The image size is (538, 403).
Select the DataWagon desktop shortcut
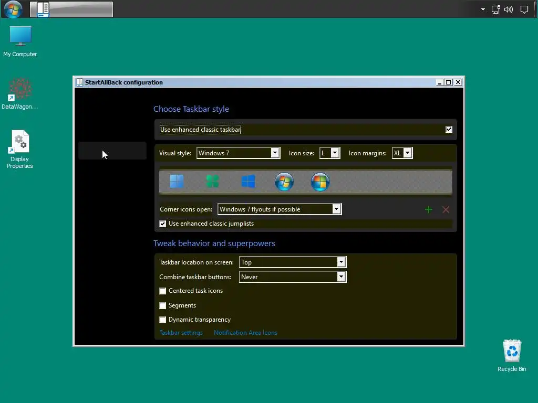click(x=20, y=94)
